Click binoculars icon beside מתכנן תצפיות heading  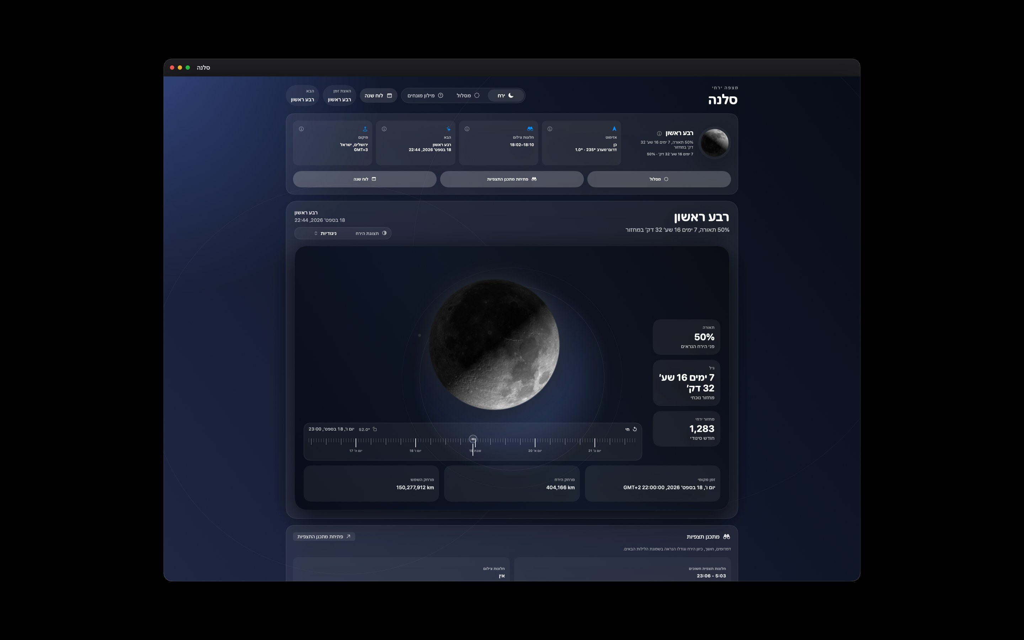coord(726,537)
